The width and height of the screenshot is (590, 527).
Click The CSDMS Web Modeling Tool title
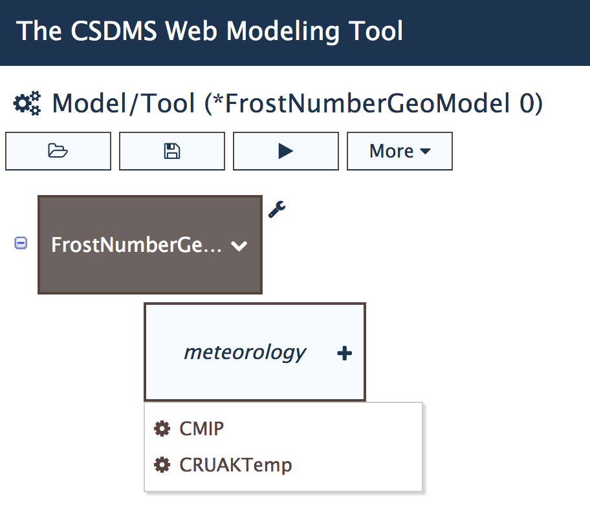click(209, 31)
